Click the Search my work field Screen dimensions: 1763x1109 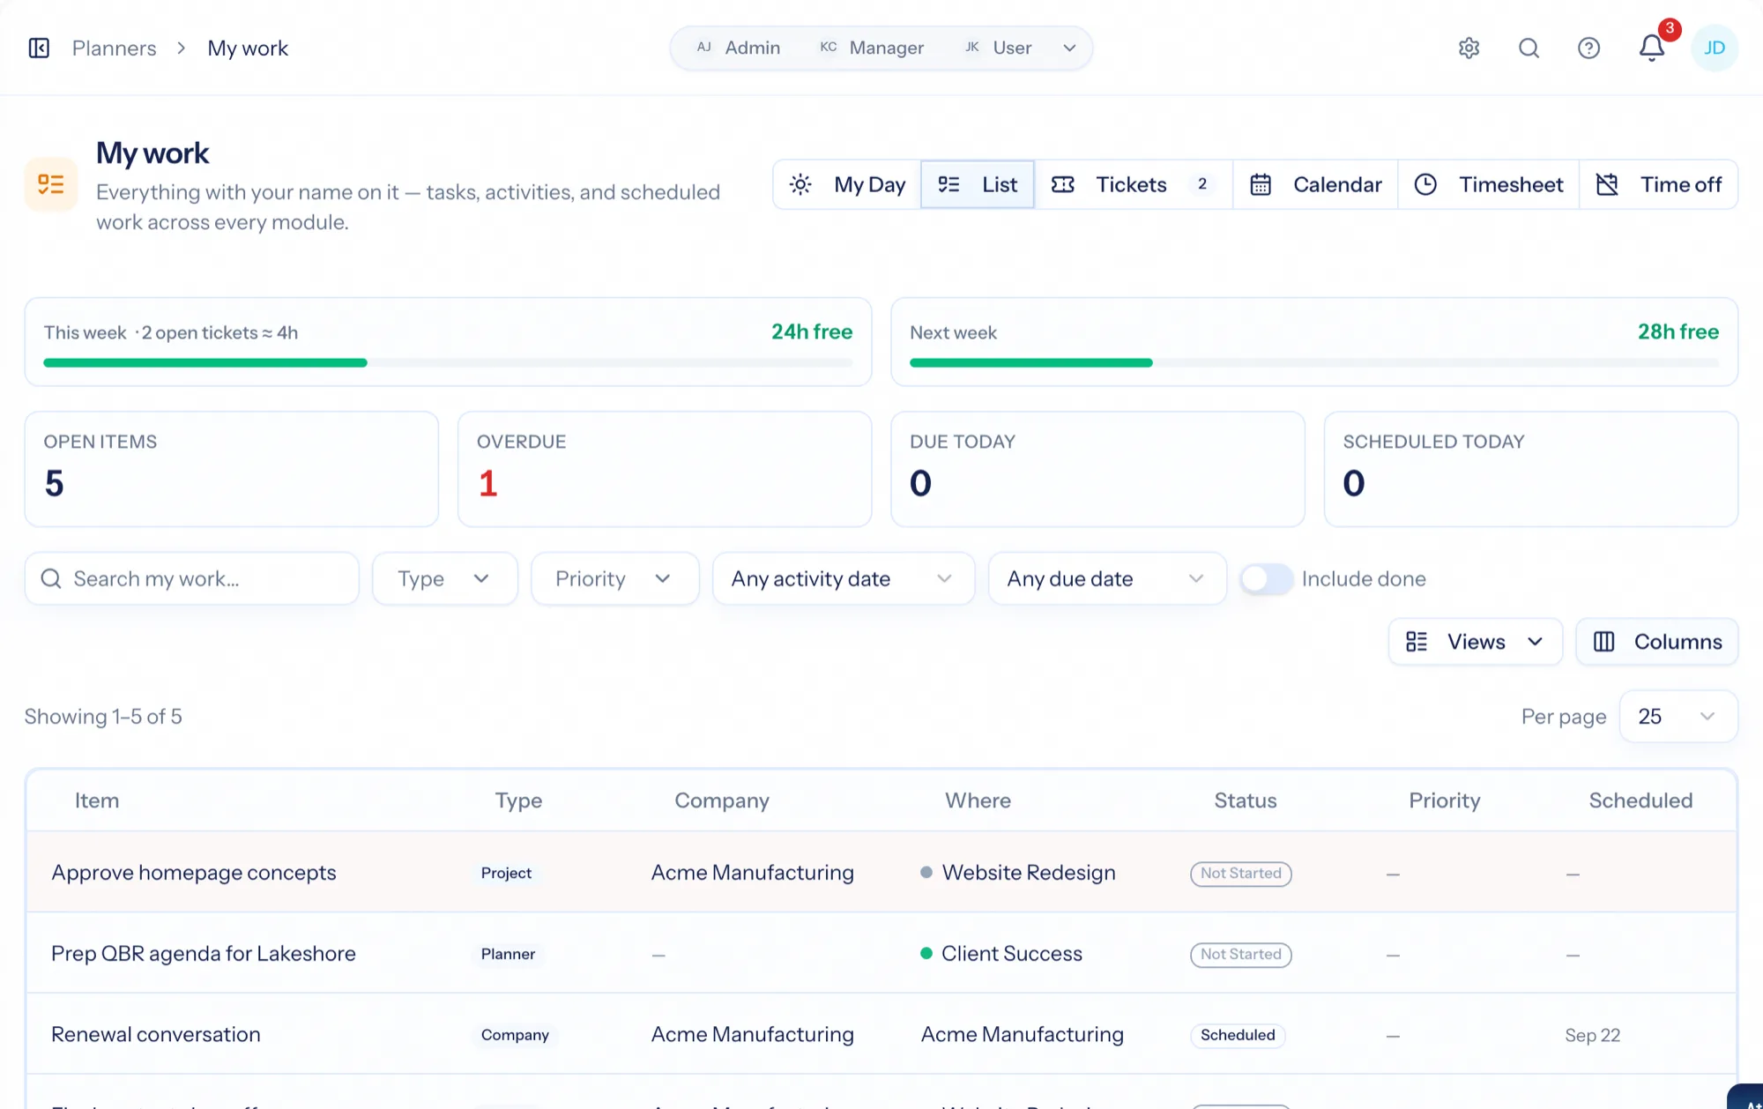click(x=192, y=579)
